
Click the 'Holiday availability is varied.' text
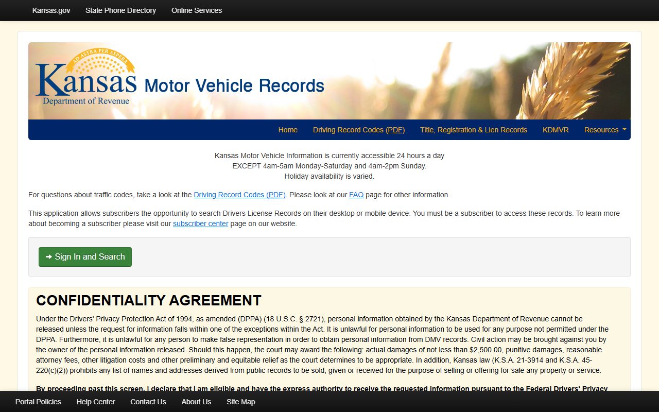[x=329, y=176]
